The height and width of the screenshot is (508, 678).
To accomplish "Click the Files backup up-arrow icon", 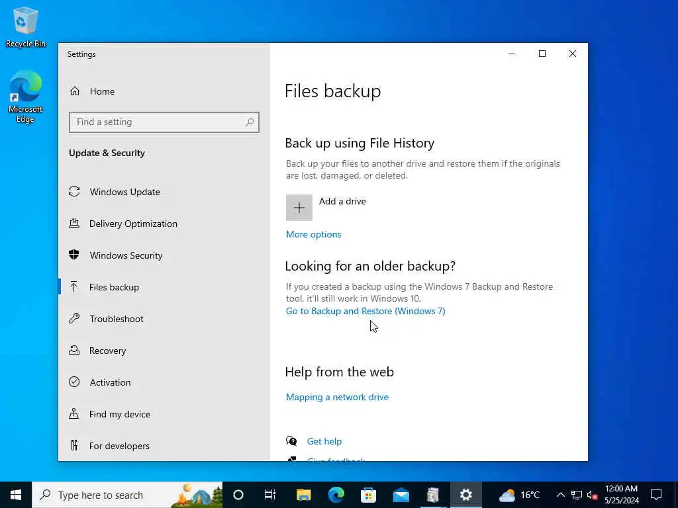I will coord(74,287).
